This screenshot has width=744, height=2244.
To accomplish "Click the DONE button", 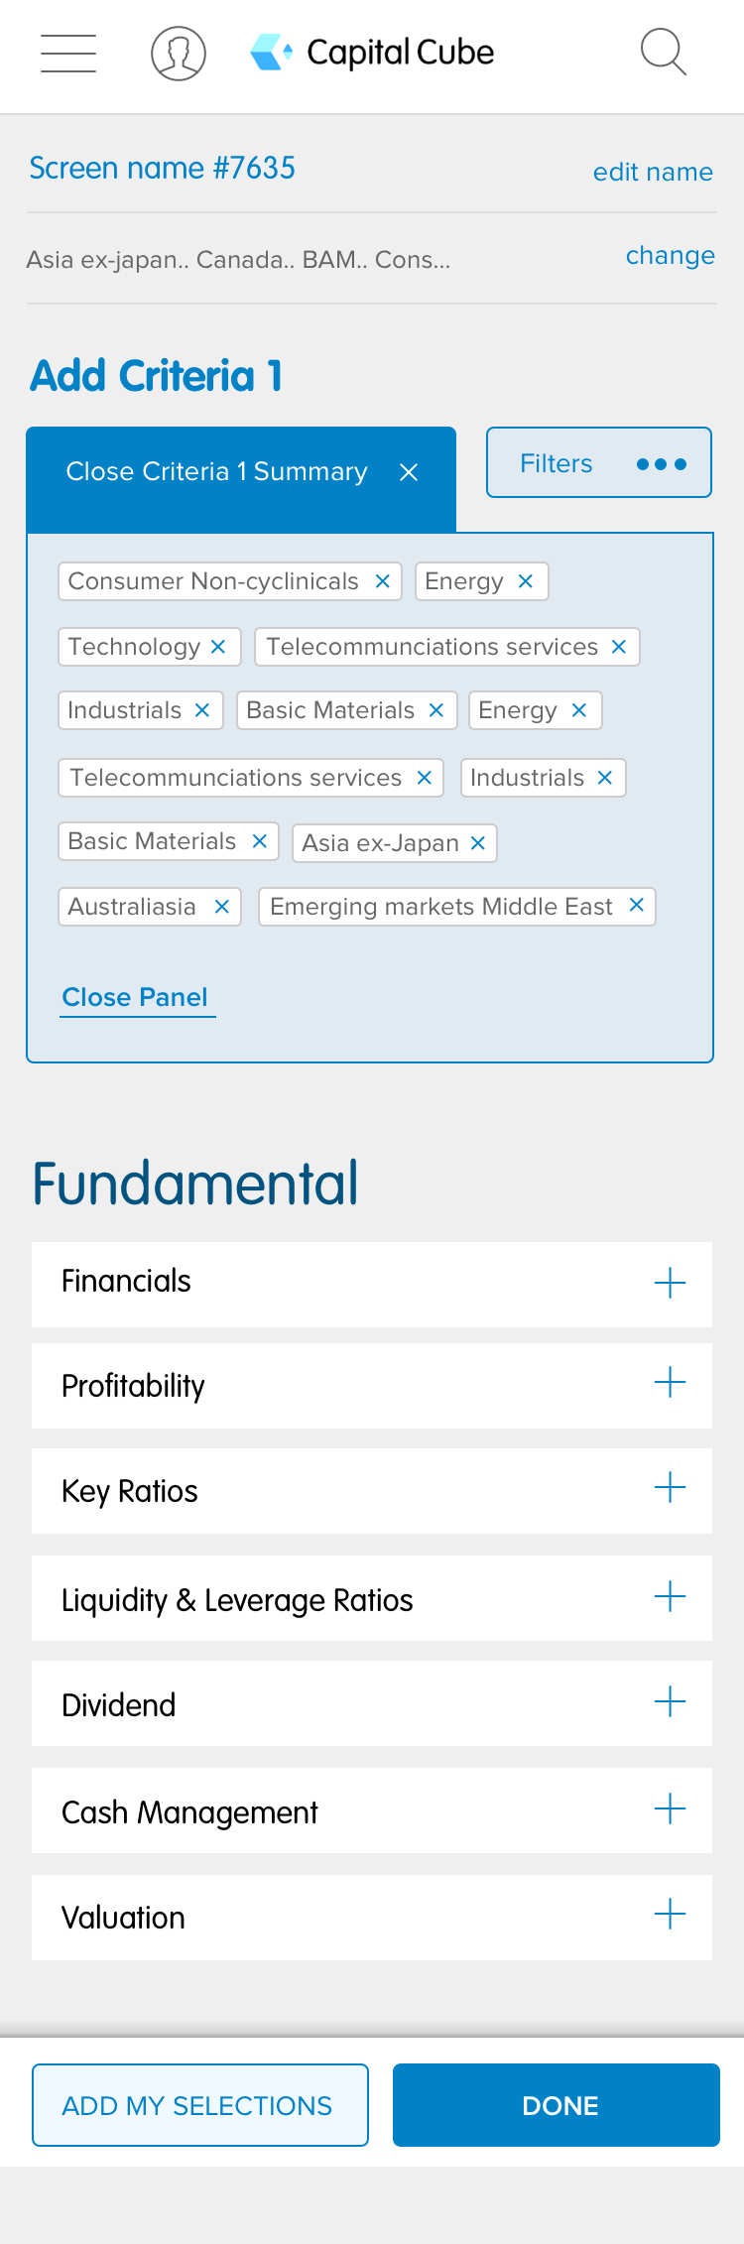I will click(557, 2105).
